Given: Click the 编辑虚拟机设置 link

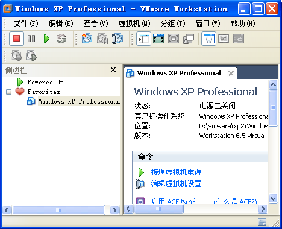Looking at the screenshot, I should (x=176, y=184).
